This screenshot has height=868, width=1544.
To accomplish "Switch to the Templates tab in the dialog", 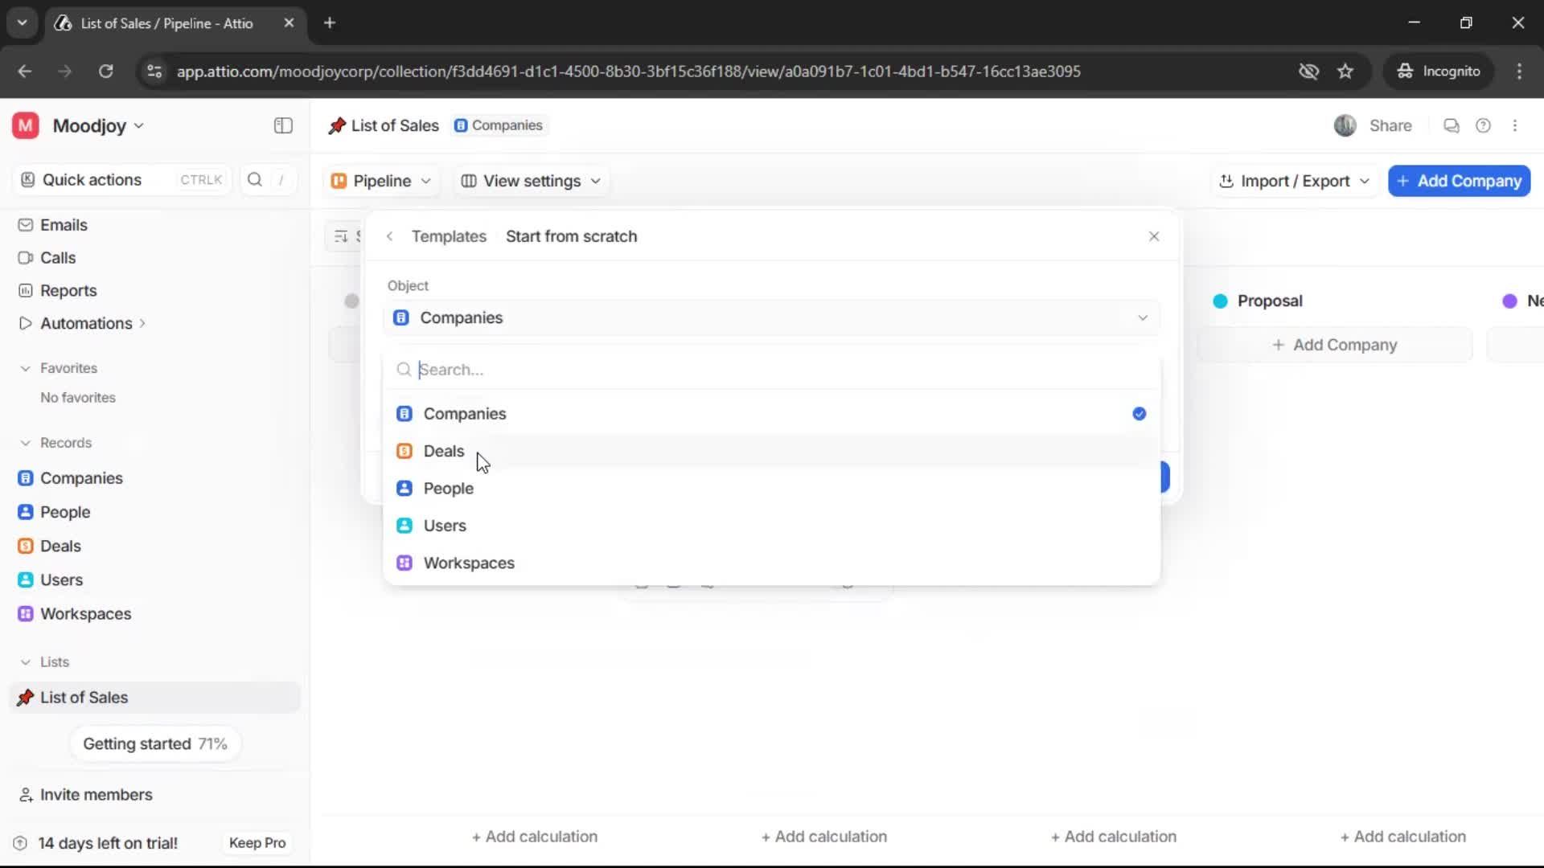I will 448,236.
